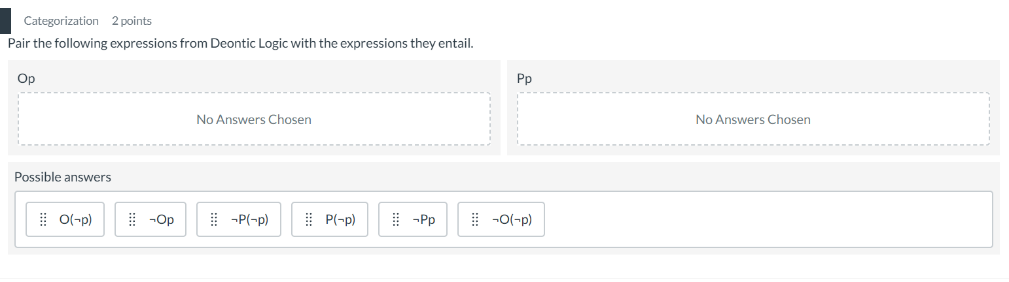The width and height of the screenshot is (1009, 282).
Task: Click the 2 points label
Action: [x=132, y=21]
